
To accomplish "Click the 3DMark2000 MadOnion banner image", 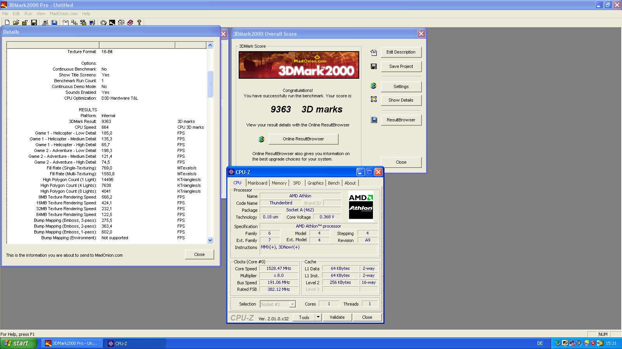I will tap(299, 65).
